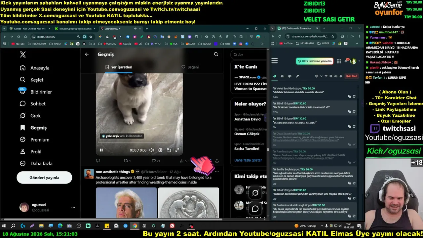423x238 pixels.
Task: Reply to the puppy video post
Action: pos(98,161)
